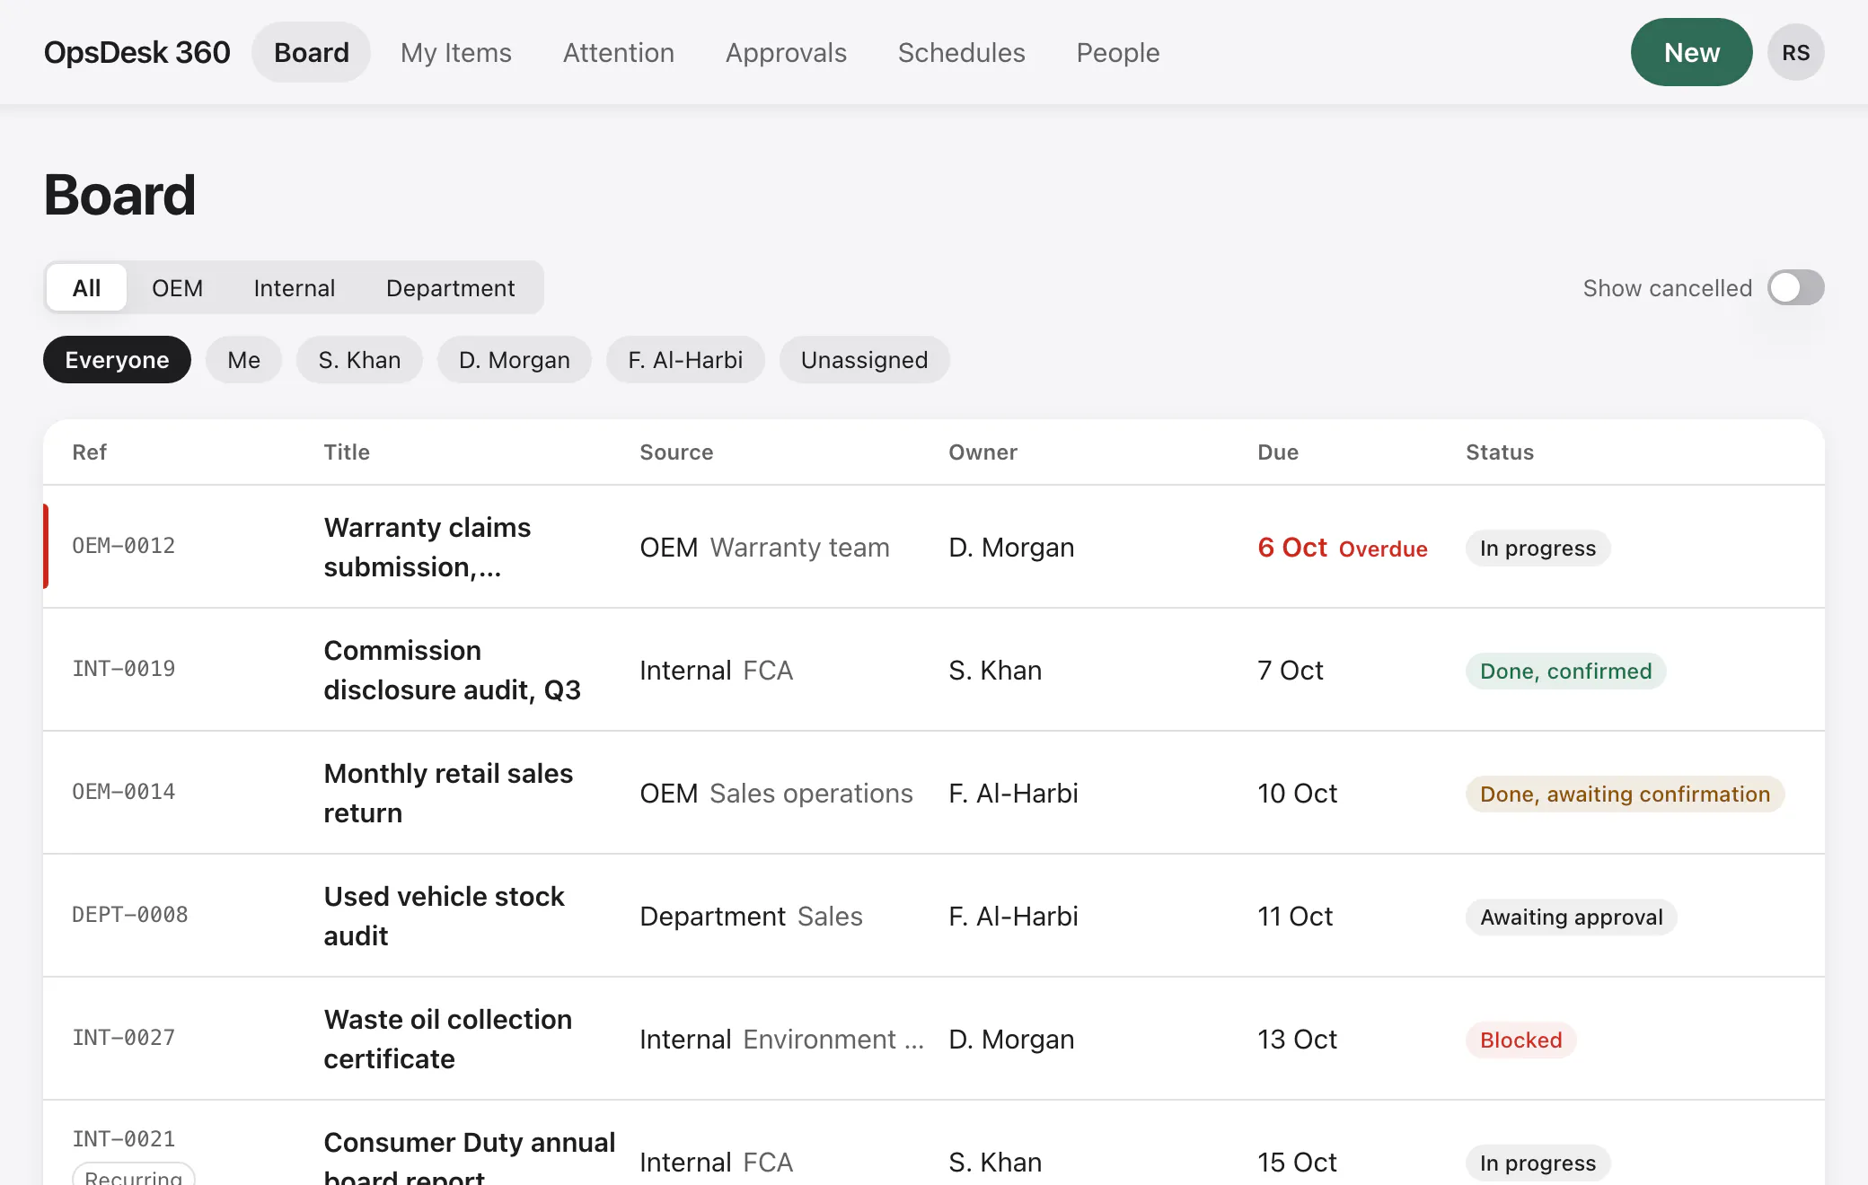Filter the board by Department
Screen dimensions: 1868x1185
(450, 287)
